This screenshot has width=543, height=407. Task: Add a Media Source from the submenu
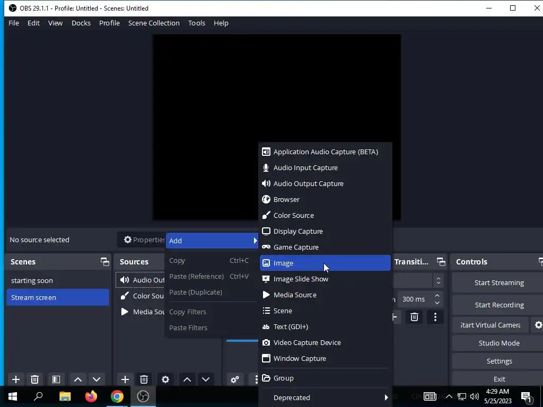point(325,295)
